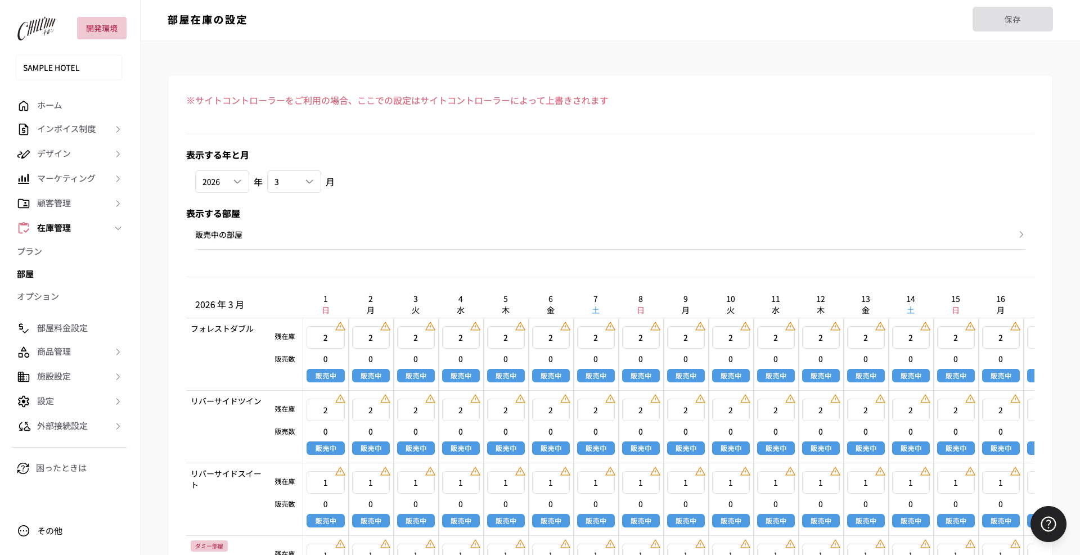The image size is (1080, 555).
Task: Expand the 販売中の部屋 room filter row
Action: click(x=610, y=235)
